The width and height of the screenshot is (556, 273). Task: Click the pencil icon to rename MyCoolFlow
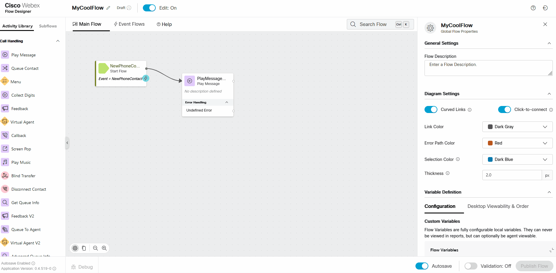[x=108, y=8]
